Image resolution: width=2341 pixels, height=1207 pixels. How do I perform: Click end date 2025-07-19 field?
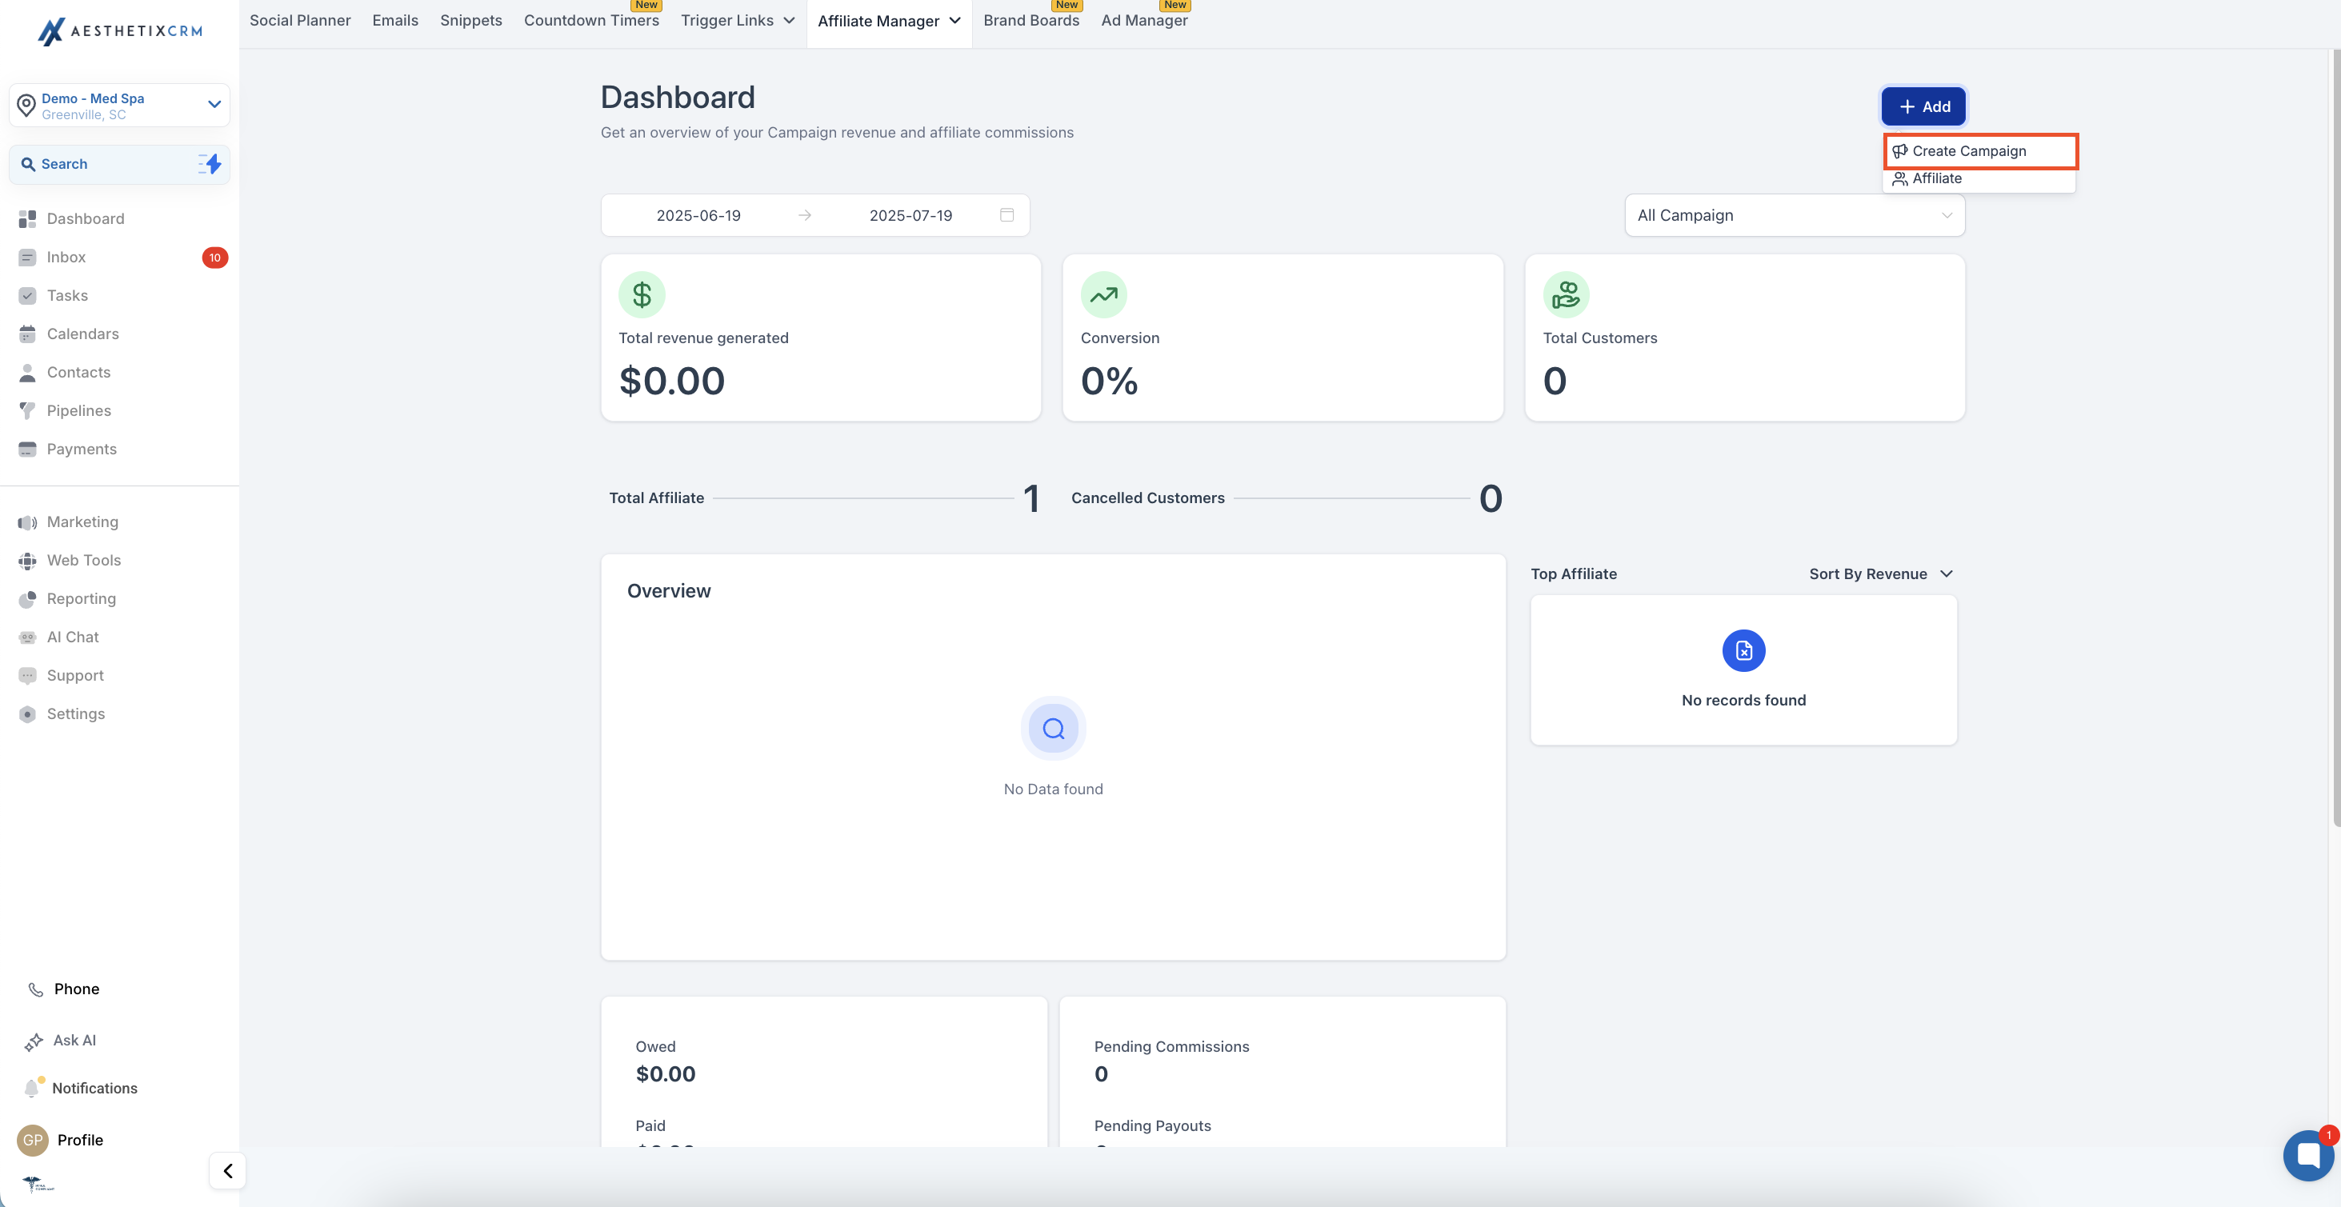point(910,215)
